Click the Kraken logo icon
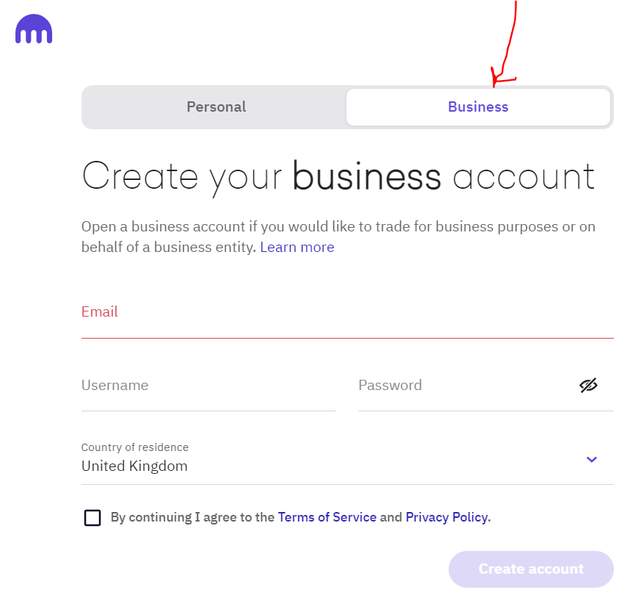 point(34,29)
